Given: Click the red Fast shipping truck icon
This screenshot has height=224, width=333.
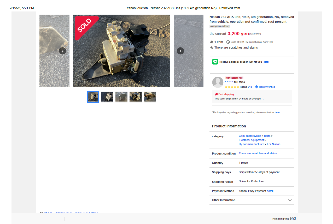Looking at the screenshot, I should 216,94.
